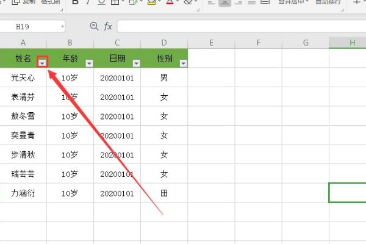Viewport: 366px width, 244px height.
Task: Select the 男 cell in 光天心 row
Action: pyautogui.click(x=164, y=77)
